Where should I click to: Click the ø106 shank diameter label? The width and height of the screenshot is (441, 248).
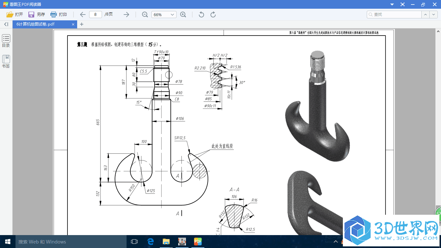coord(180,119)
